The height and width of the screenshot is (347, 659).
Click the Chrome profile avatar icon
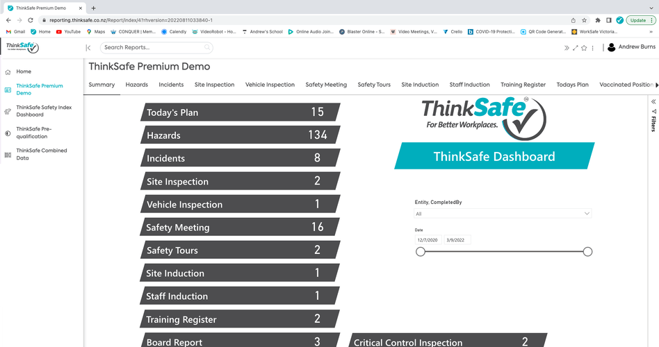coord(619,20)
